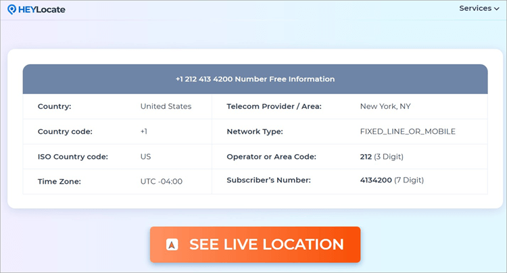Click the HEYLocate location pin logo icon
Image resolution: width=507 pixels, height=273 pixels.
point(11,9)
